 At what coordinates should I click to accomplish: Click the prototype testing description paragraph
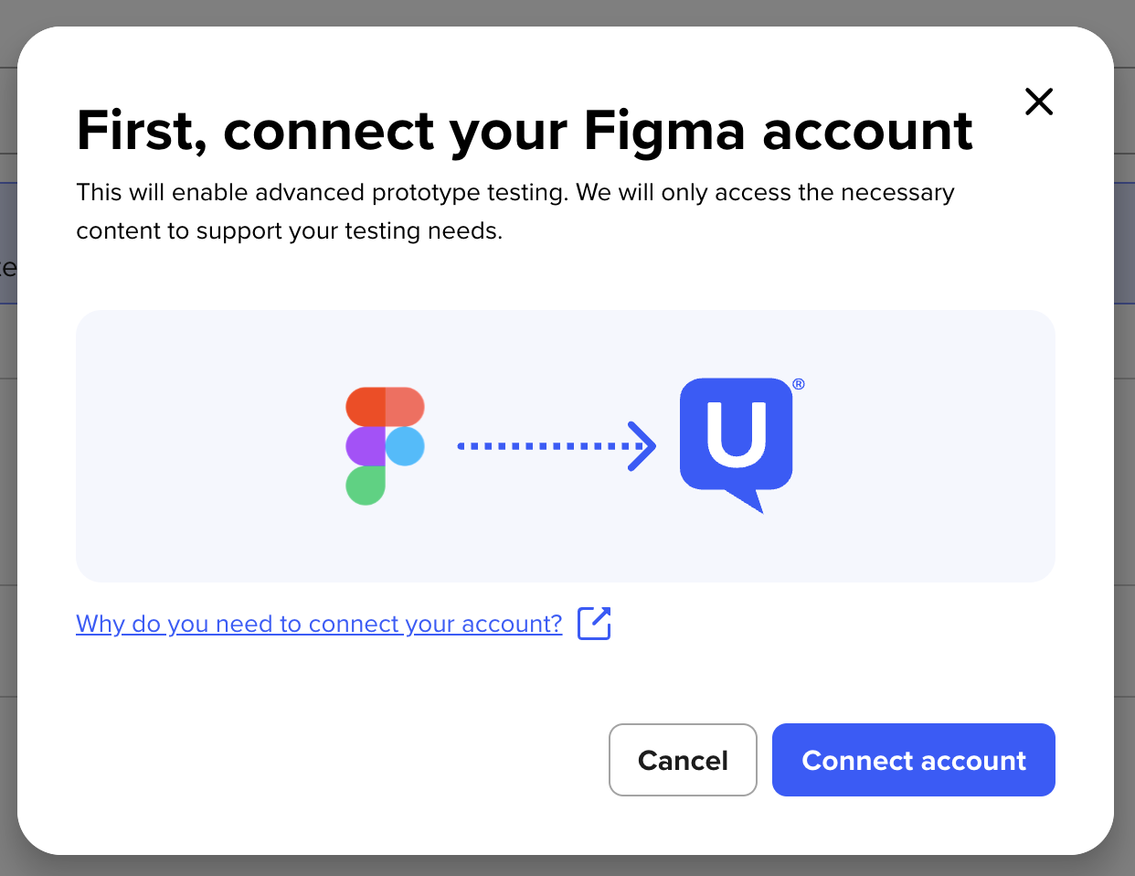[x=515, y=211]
